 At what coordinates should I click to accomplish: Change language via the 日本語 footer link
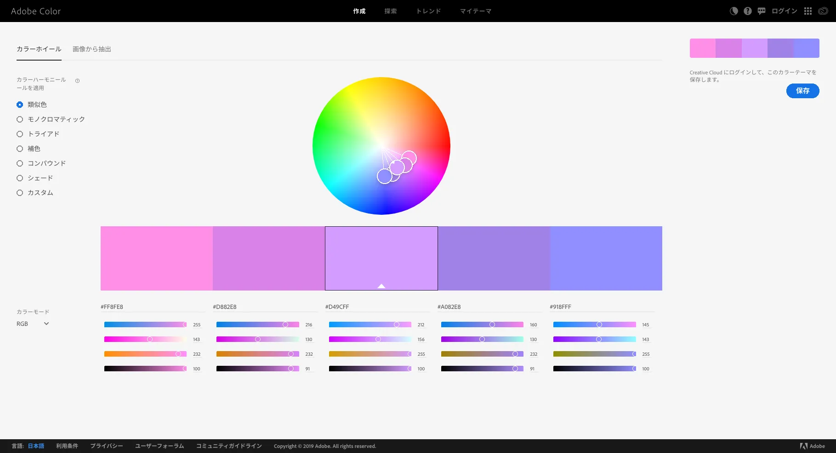[x=36, y=446]
